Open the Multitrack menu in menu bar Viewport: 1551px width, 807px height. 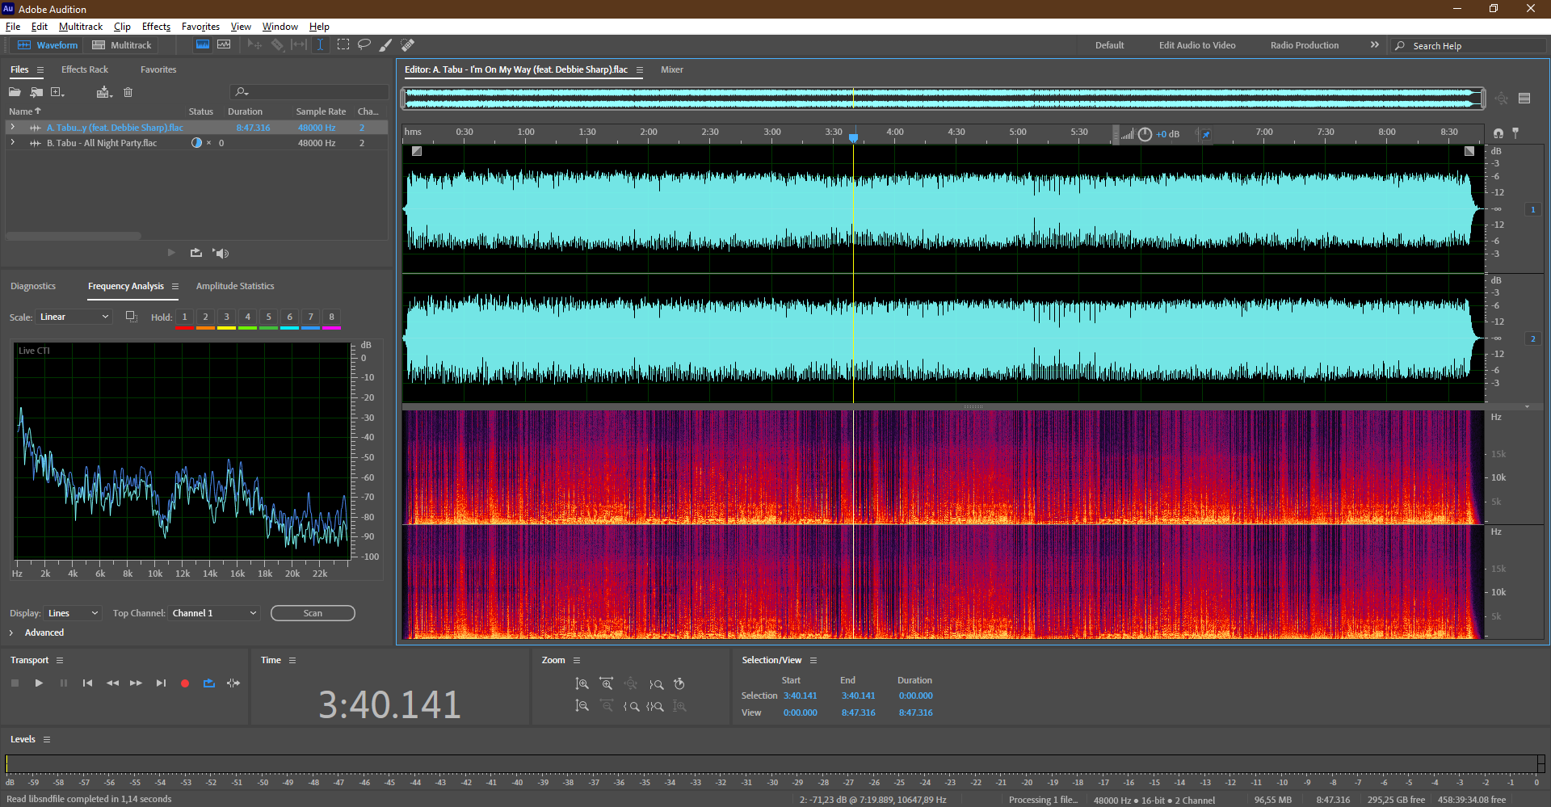[81, 27]
